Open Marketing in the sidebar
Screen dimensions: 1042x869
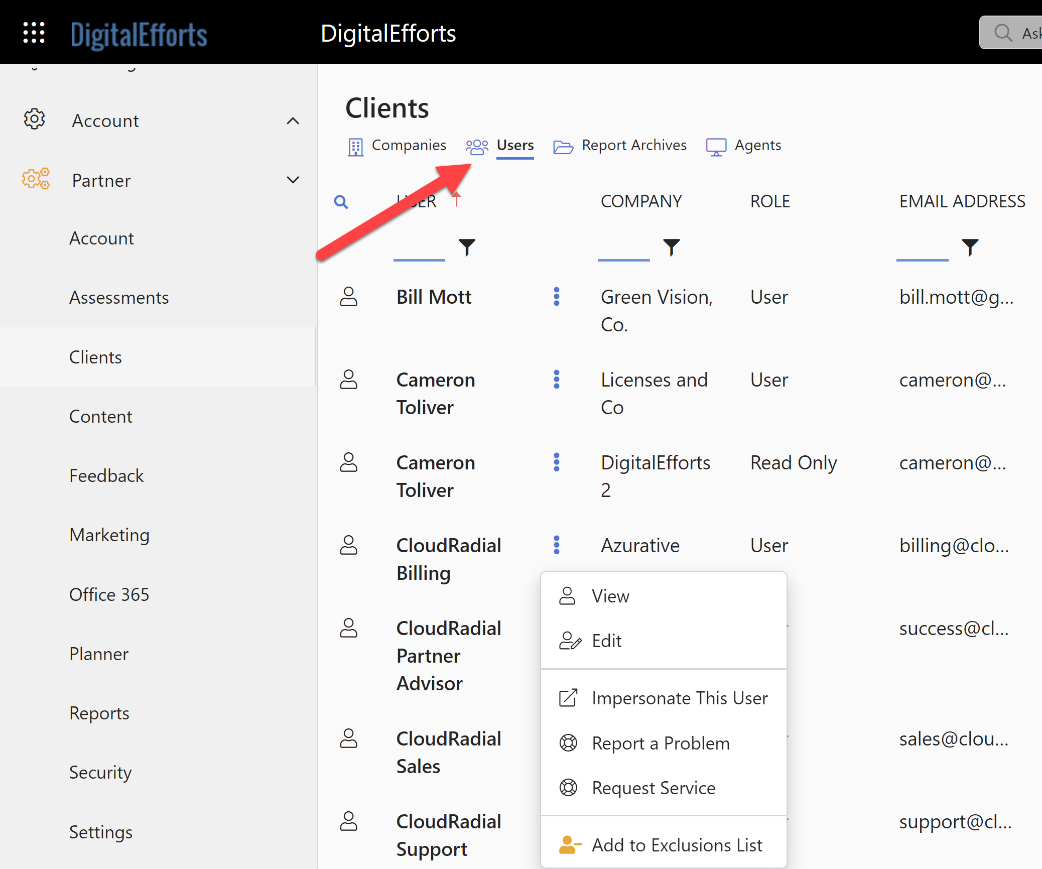click(x=109, y=535)
